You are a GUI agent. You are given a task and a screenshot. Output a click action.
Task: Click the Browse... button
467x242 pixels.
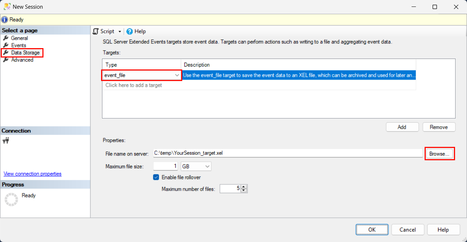[439, 154]
